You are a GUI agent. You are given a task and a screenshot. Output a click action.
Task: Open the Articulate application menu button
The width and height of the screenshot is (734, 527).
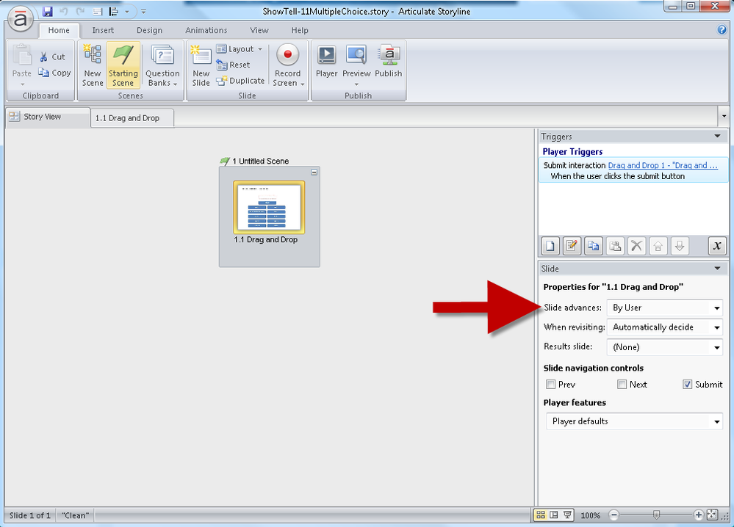coord(21,20)
